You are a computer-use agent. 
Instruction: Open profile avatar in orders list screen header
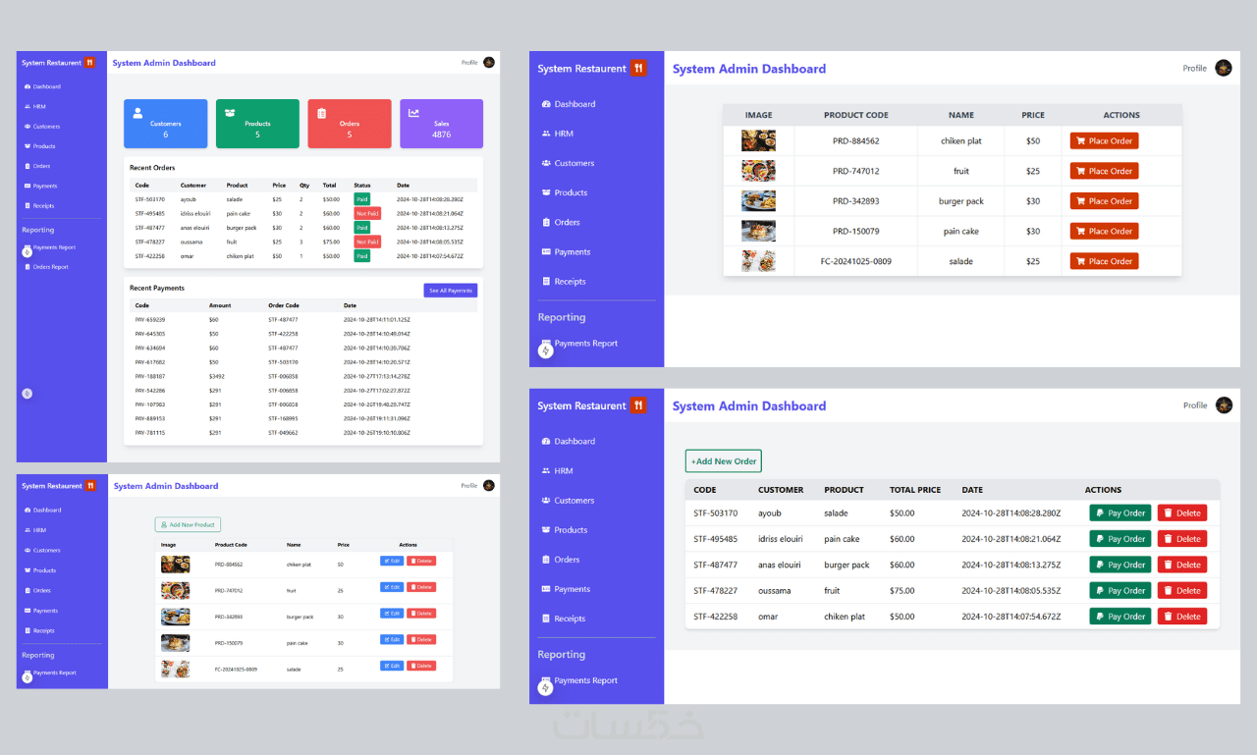tap(1224, 405)
